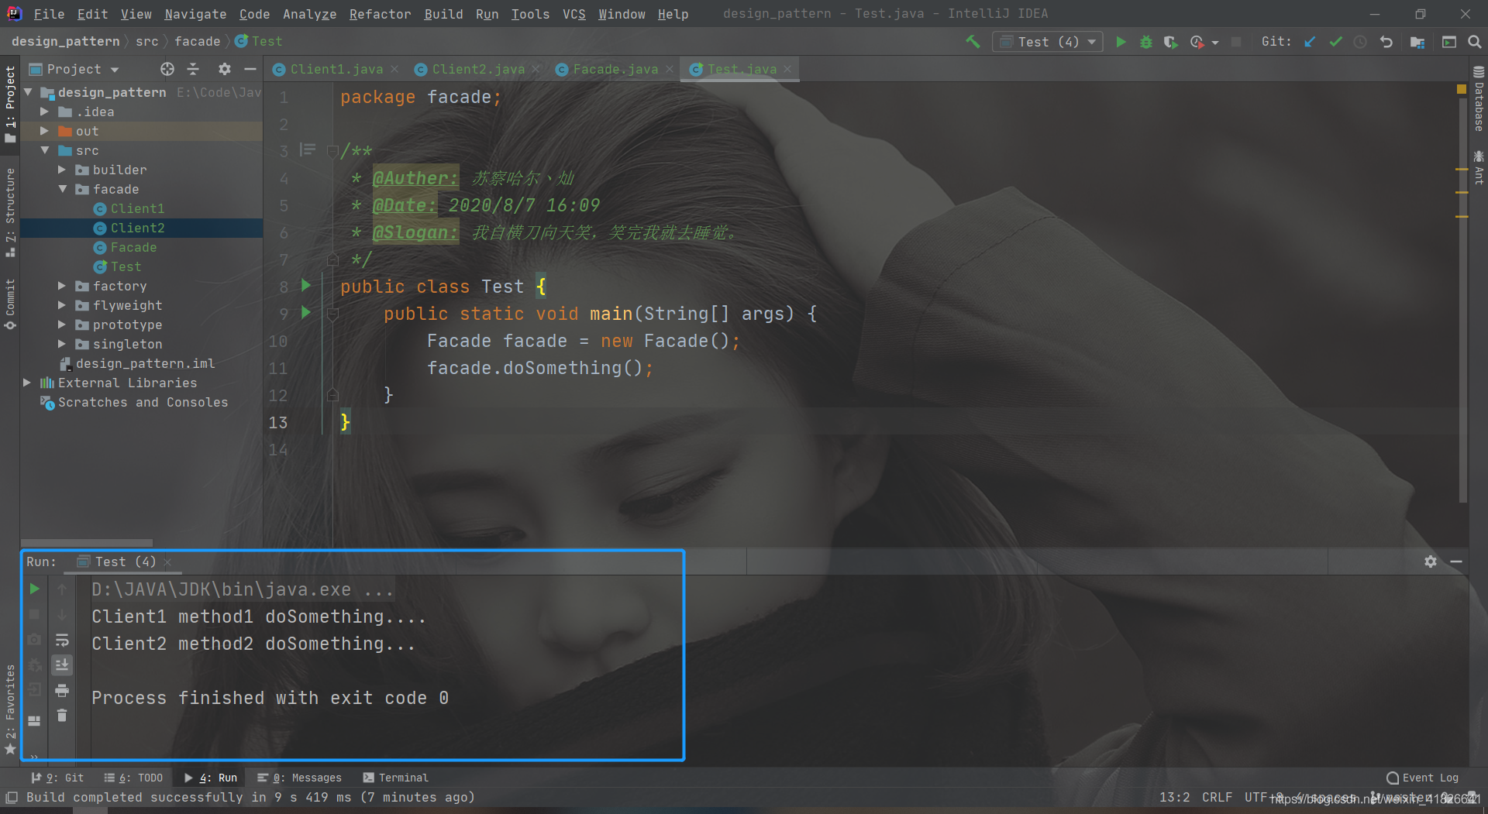This screenshot has width=1488, height=814.
Task: Open the Search Everywhere magnifier
Action: [x=1475, y=42]
